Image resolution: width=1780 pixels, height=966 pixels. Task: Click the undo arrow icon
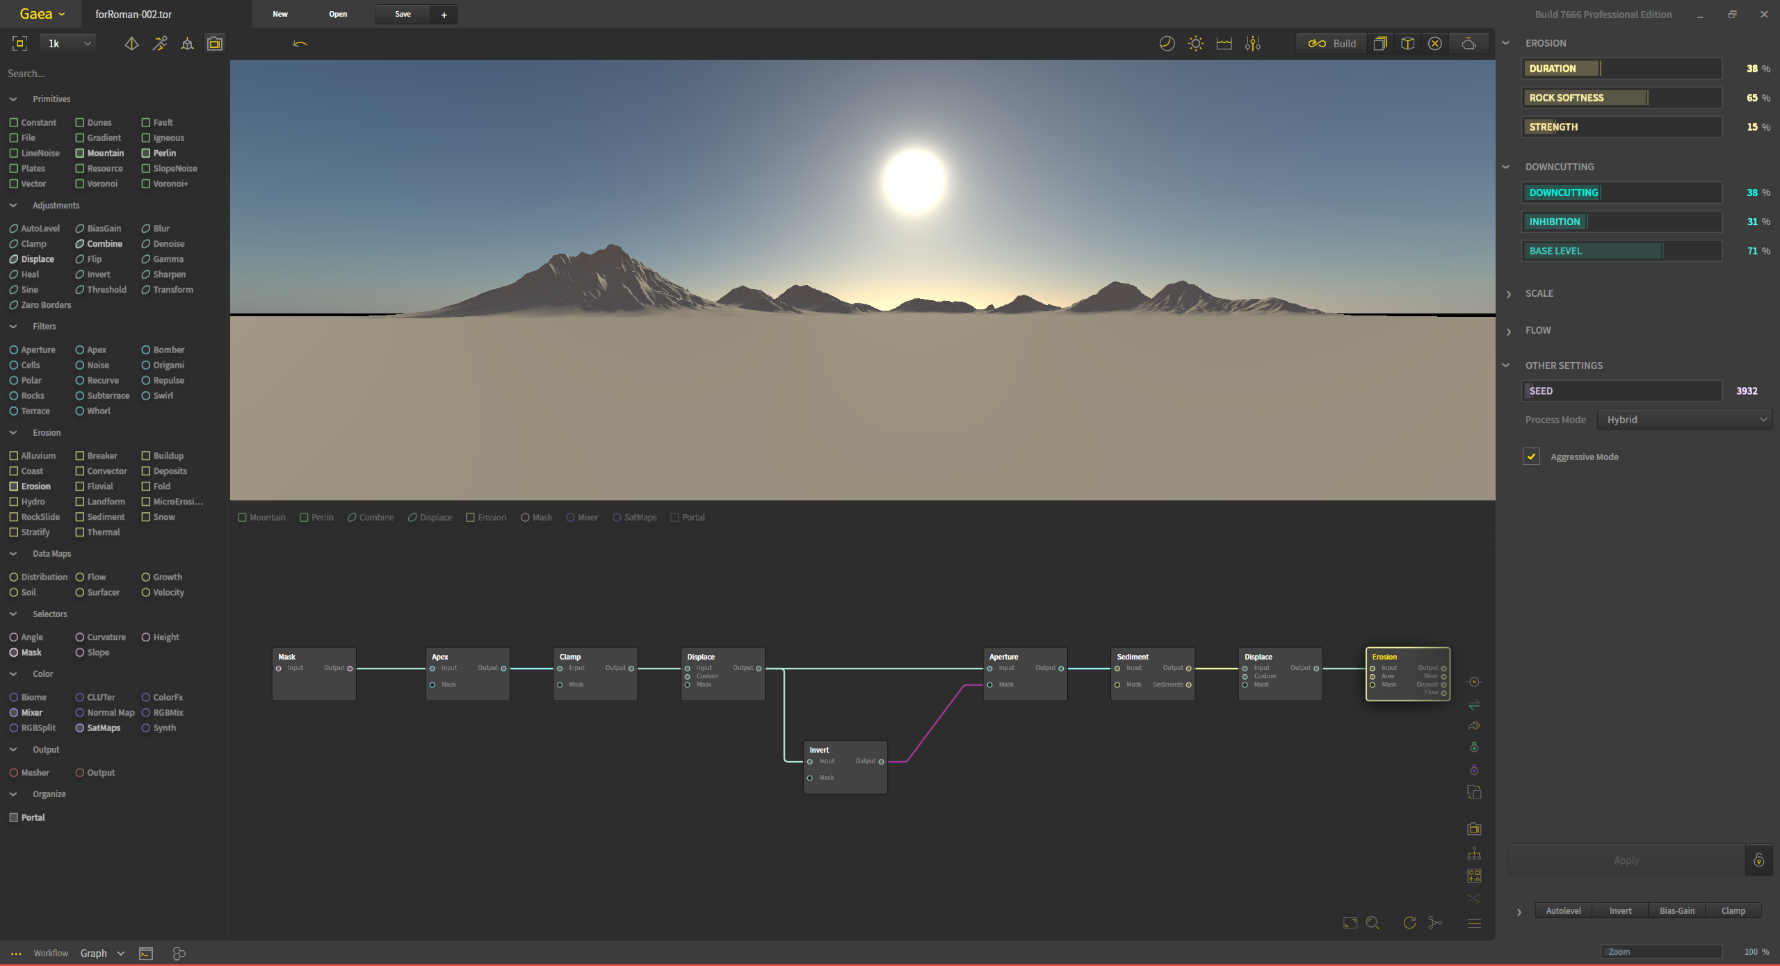coord(300,44)
